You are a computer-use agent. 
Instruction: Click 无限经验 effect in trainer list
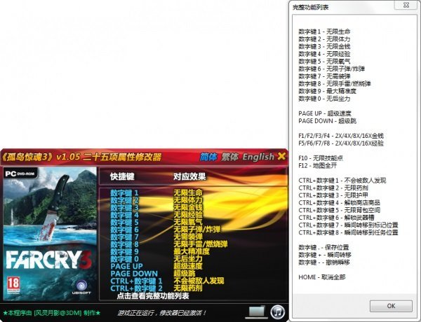pos(187,215)
